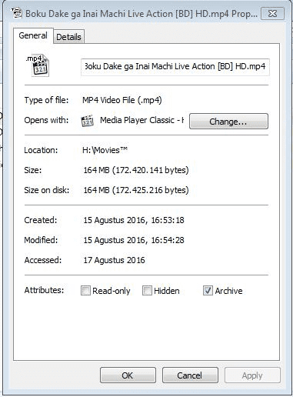Click the 'Size on disk:' label

tap(47, 190)
